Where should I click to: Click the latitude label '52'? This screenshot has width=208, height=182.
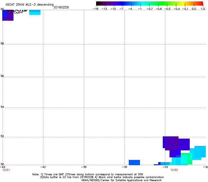(2, 136)
